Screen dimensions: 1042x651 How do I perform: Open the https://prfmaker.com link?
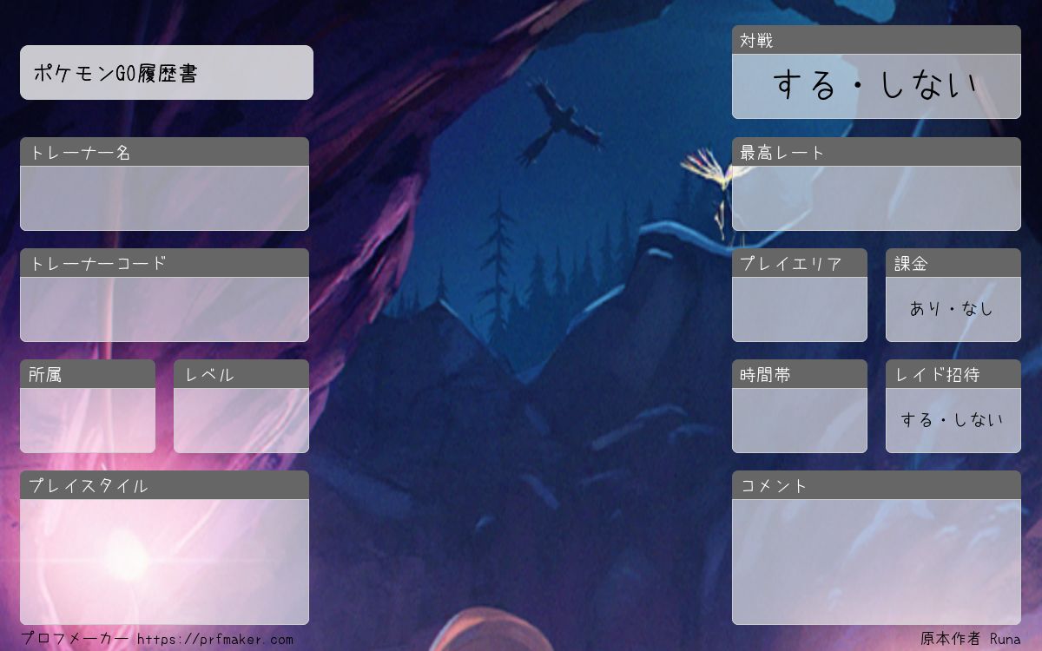(214, 640)
